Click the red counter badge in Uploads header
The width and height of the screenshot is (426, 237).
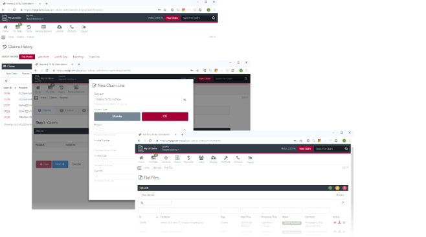[x=344, y=188]
